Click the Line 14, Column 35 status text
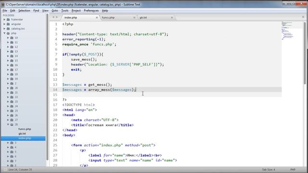Viewport: 308px width, 173px height. (x=20, y=170)
